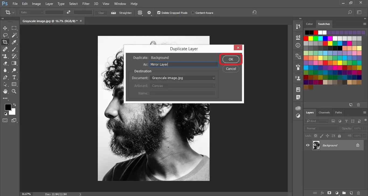This screenshot has width=368, height=196.
Task: Select the Dodge tool
Action: (14, 70)
